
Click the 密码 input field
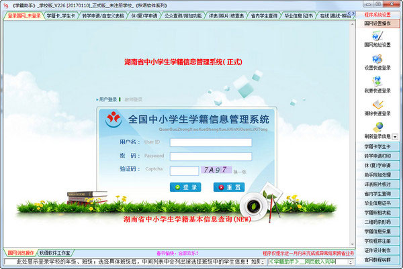pos(211,156)
